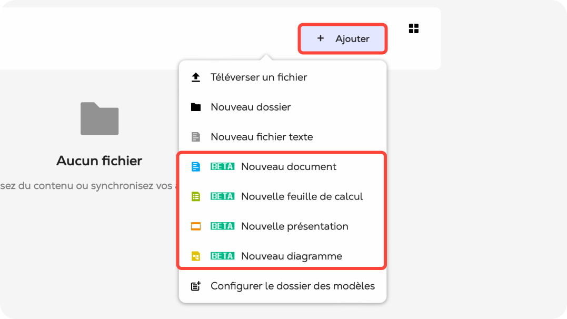
Task: Click the orange presentation icon
Action: pos(196,227)
